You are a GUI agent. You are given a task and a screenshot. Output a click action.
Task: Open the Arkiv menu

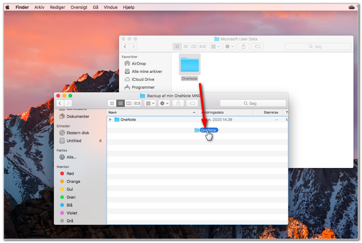pyautogui.click(x=39, y=7)
